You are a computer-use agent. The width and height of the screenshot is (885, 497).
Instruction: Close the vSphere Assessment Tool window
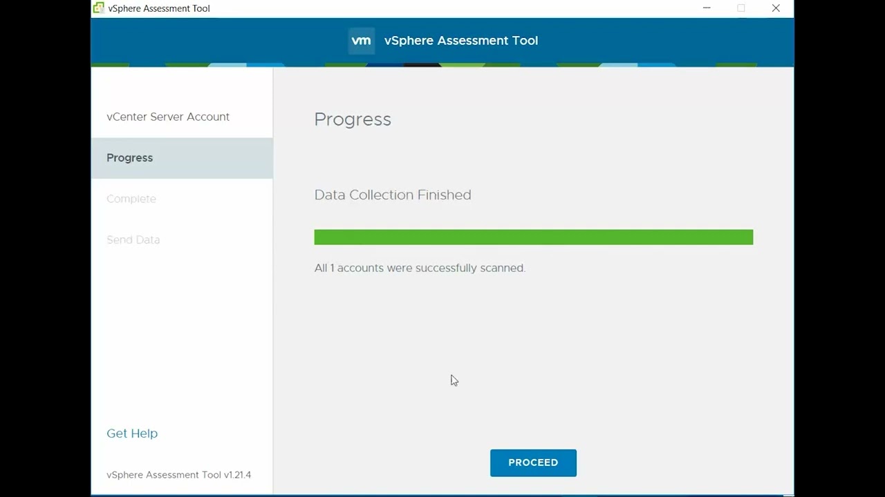point(776,8)
